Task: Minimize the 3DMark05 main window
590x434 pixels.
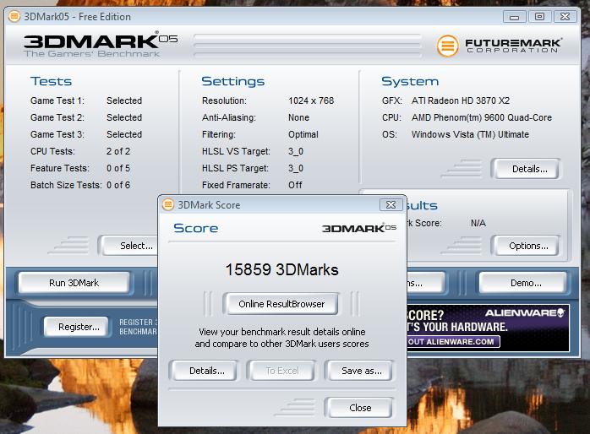Action: (x=514, y=17)
